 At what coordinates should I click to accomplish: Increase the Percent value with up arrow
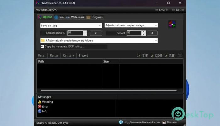pos(143,32)
